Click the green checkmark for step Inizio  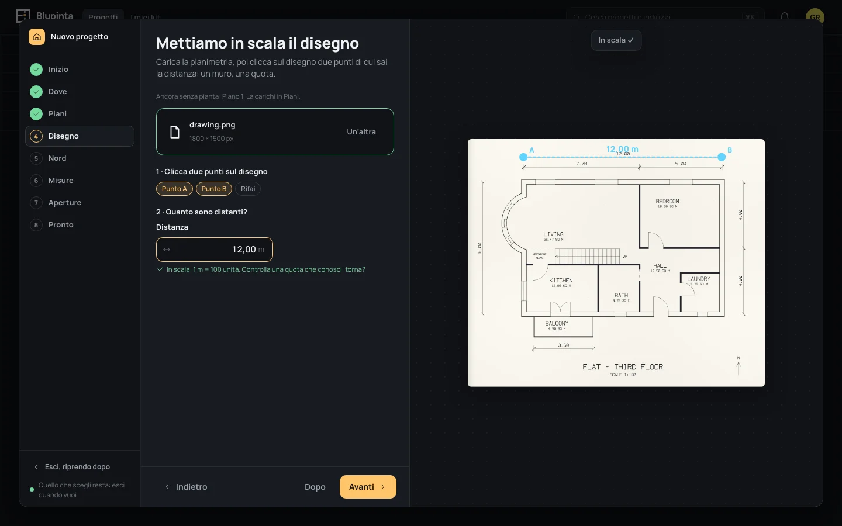[36, 70]
